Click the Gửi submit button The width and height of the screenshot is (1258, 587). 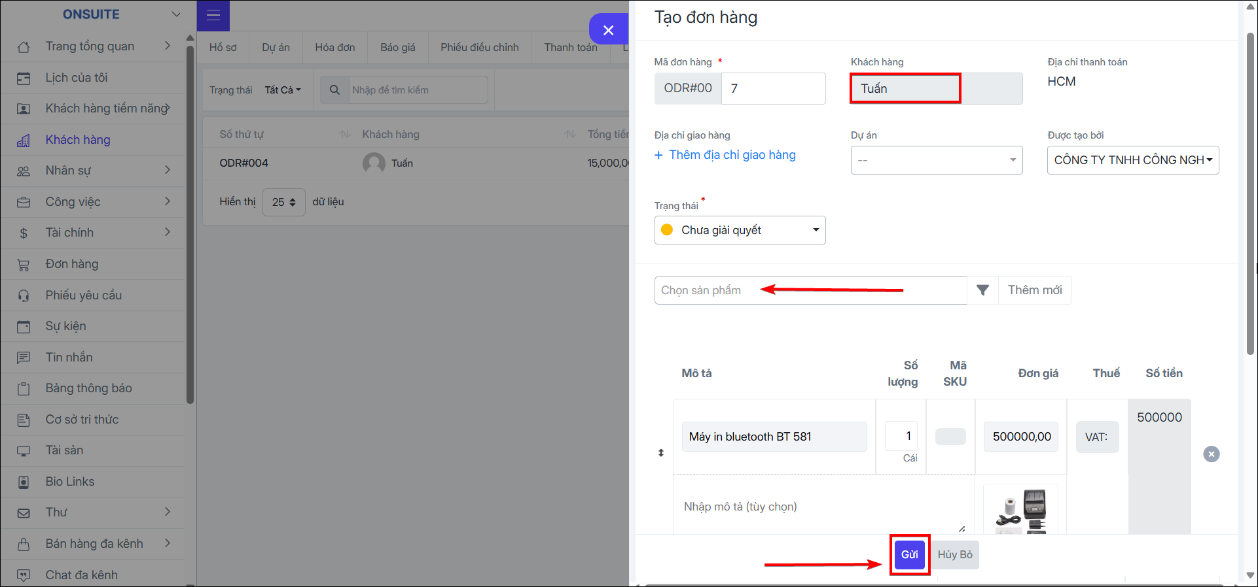click(909, 554)
